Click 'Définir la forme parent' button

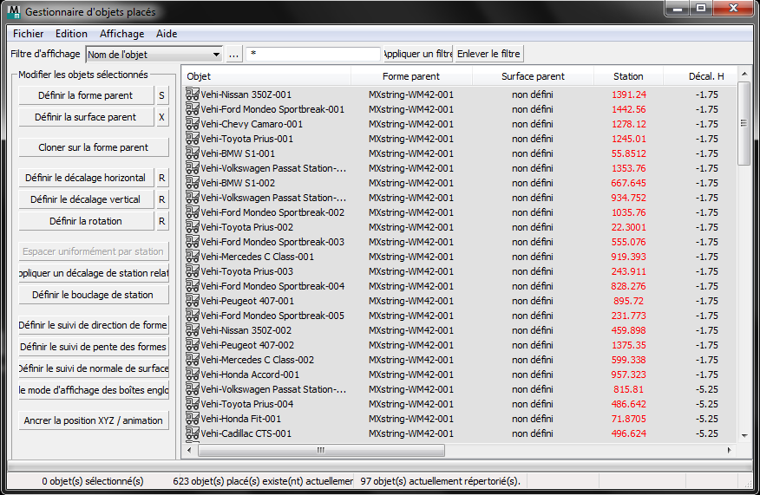86,95
